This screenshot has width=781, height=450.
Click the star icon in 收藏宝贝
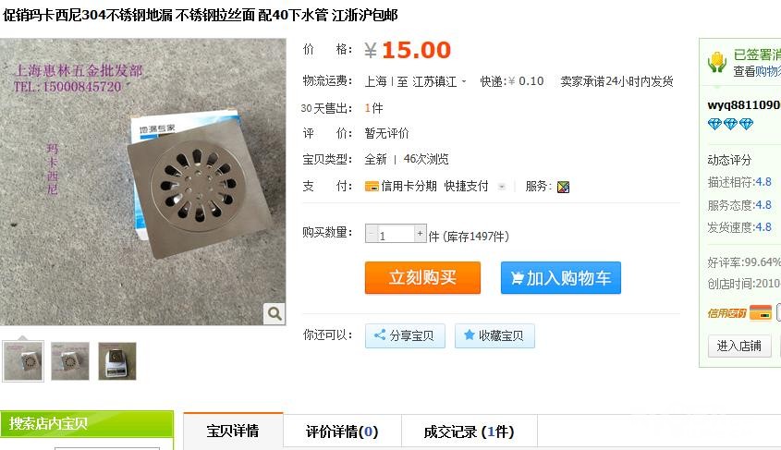pyautogui.click(x=469, y=335)
